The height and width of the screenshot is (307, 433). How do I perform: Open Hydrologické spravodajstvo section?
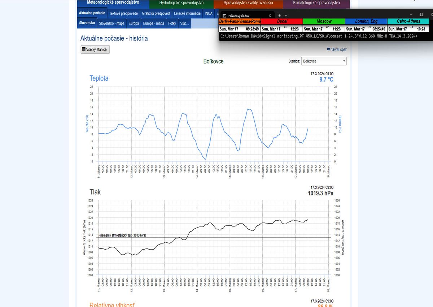[x=181, y=3]
